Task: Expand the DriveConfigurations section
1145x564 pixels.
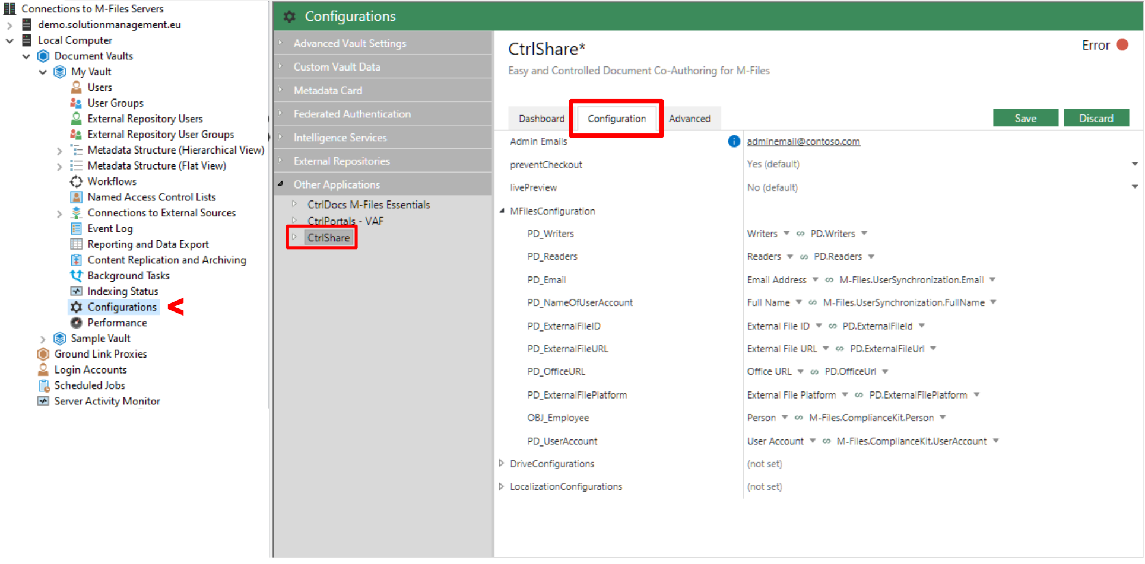Action: point(502,463)
